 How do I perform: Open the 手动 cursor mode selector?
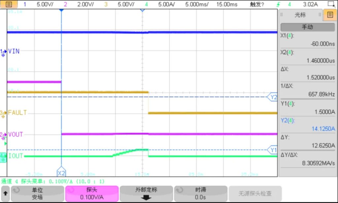[x=307, y=27]
